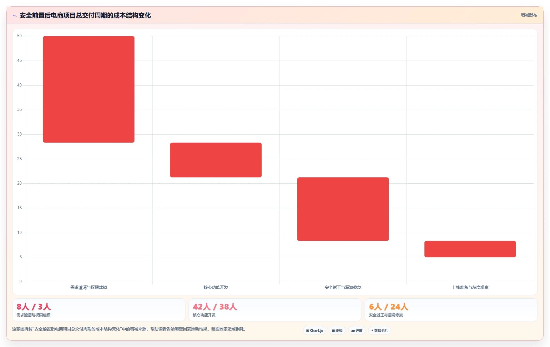Click y-axis tick label 50
The image size is (550, 347).
19,36
